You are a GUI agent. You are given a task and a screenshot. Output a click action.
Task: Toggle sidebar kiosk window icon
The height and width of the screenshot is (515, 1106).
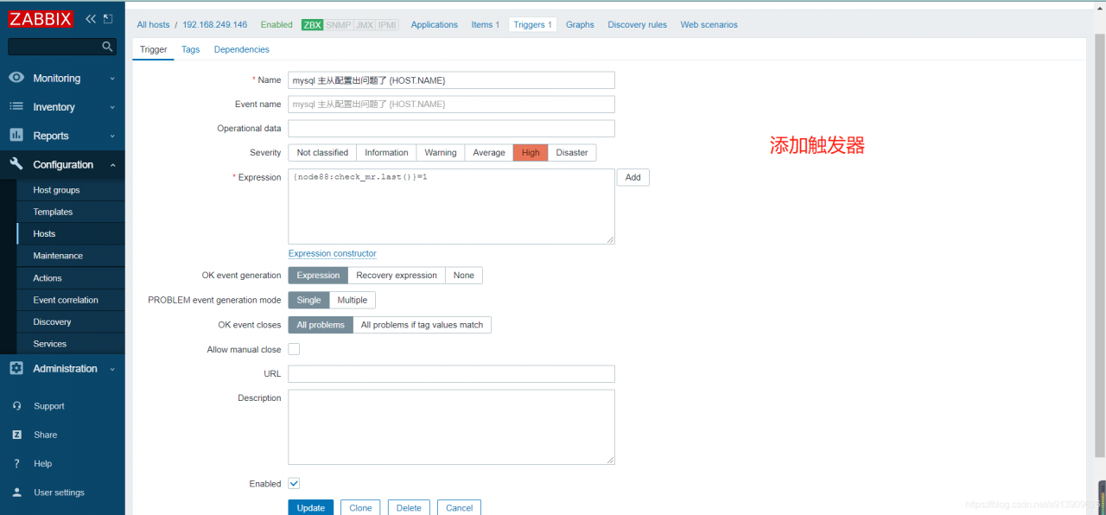108,18
